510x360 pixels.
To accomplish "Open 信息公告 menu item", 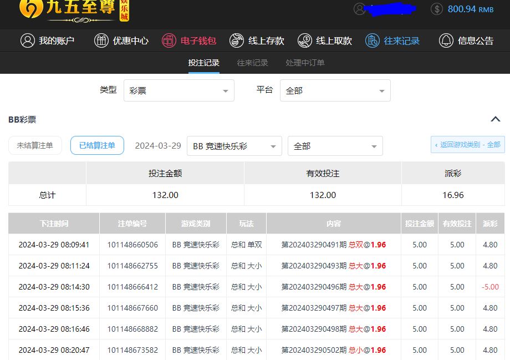I will tap(466, 40).
